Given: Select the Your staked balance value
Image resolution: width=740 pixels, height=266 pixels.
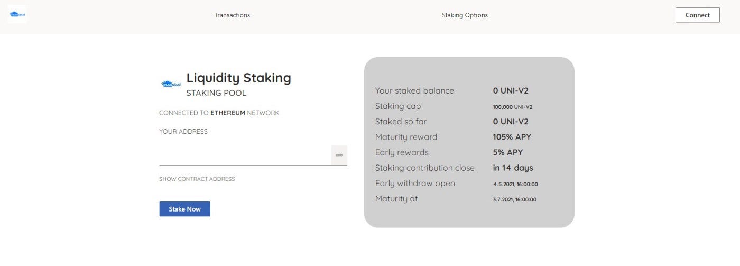Looking at the screenshot, I should tap(511, 90).
